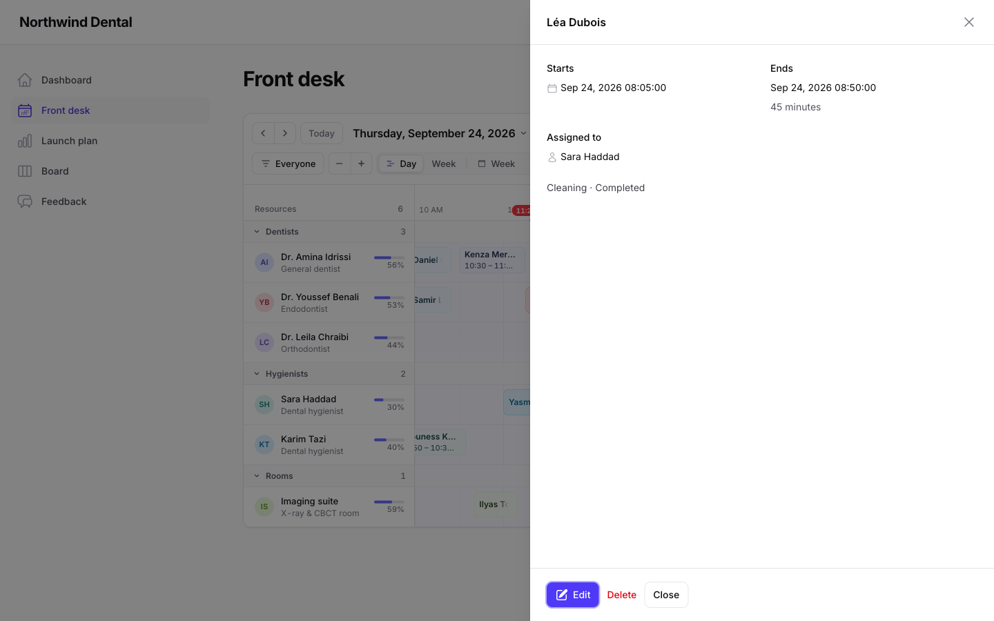Switch to Week timeline view

pos(443,164)
